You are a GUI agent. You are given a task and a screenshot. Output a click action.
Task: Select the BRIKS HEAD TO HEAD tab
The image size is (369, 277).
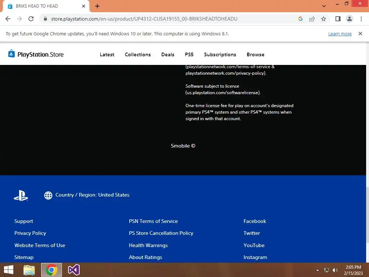tap(46, 6)
